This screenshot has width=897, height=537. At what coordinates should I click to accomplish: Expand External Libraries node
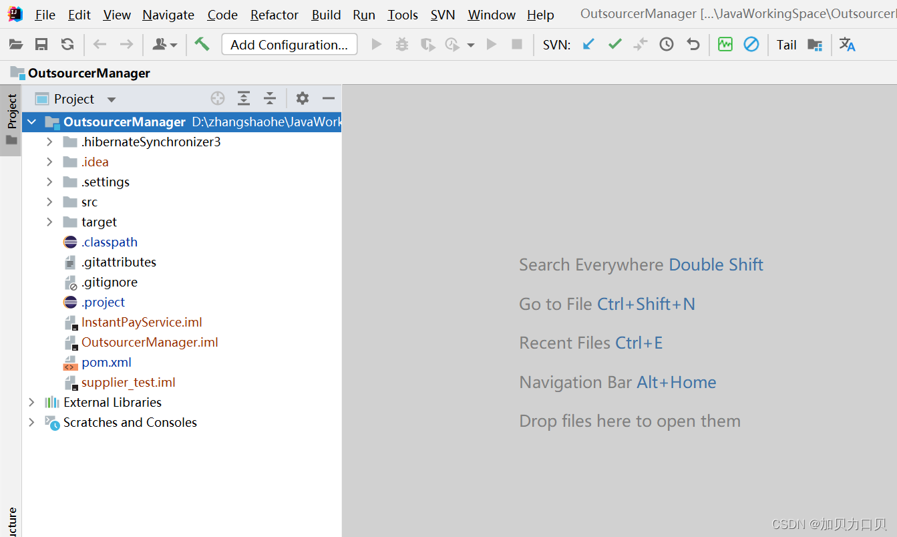(x=31, y=403)
